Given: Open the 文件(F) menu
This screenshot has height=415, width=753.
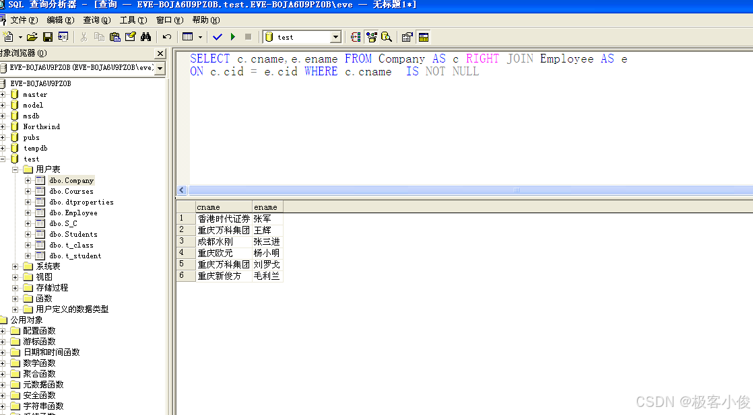Looking at the screenshot, I should pyautogui.click(x=24, y=20).
